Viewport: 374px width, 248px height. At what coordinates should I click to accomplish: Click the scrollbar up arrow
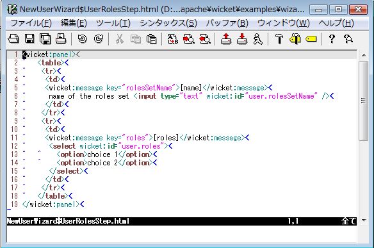click(364, 55)
